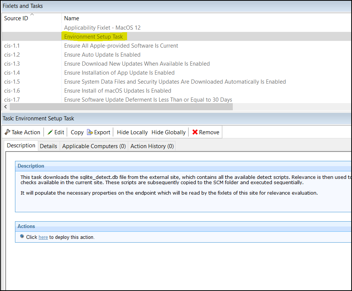
Task: Click the sort indicator above the Source ID column
Action: (x=32, y=15)
